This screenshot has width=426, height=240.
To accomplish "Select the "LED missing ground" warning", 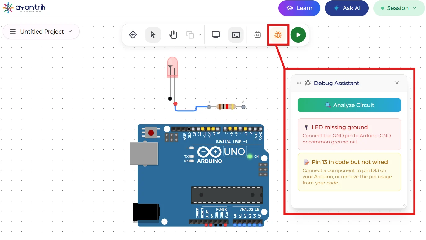I will click(x=349, y=134).
